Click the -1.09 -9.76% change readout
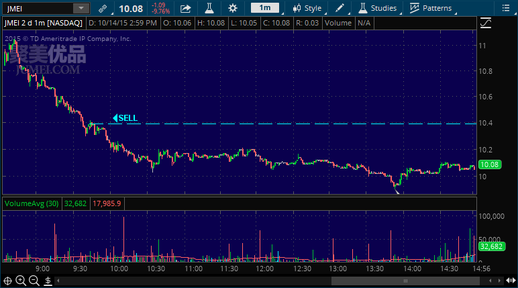The image size is (518, 288). pyautogui.click(x=160, y=8)
